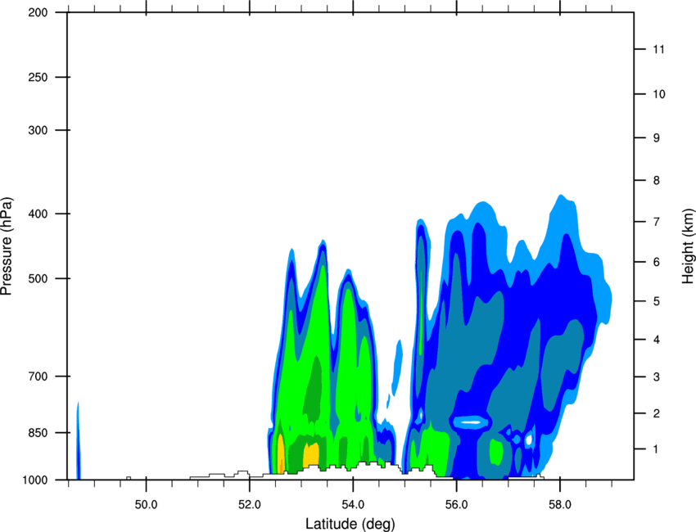The height and width of the screenshot is (532, 696).
Task: Click the 6 km height label
Action: [657, 262]
